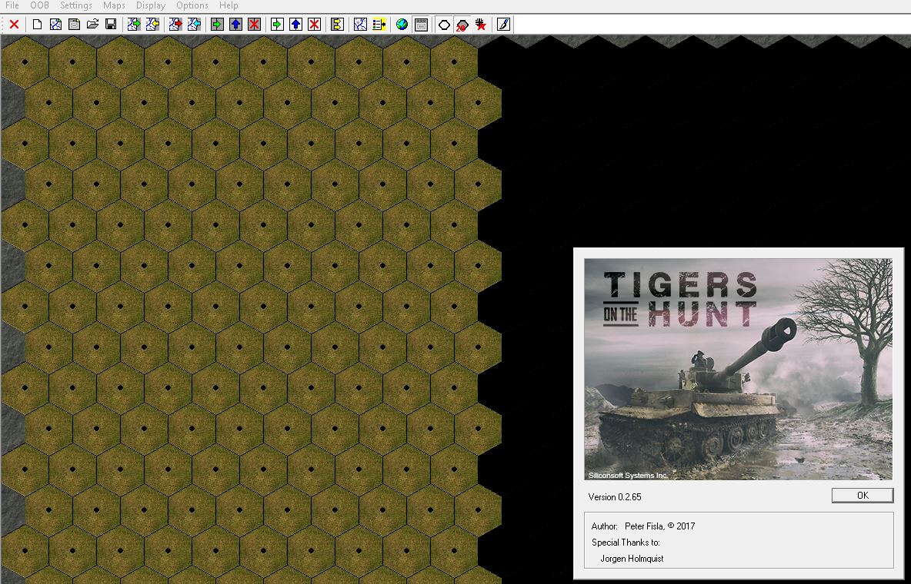Click the map icon with red arrow
The width and height of the screenshot is (911, 584).
point(175,25)
